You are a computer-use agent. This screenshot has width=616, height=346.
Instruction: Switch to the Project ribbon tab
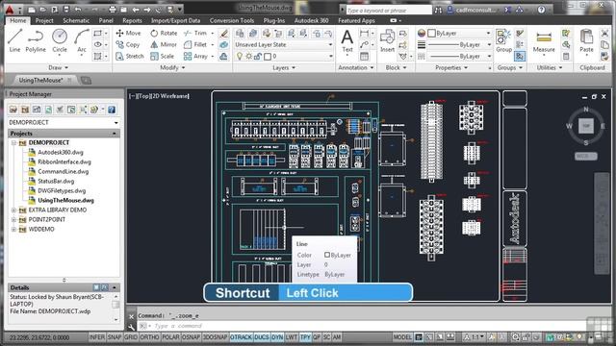click(x=44, y=20)
